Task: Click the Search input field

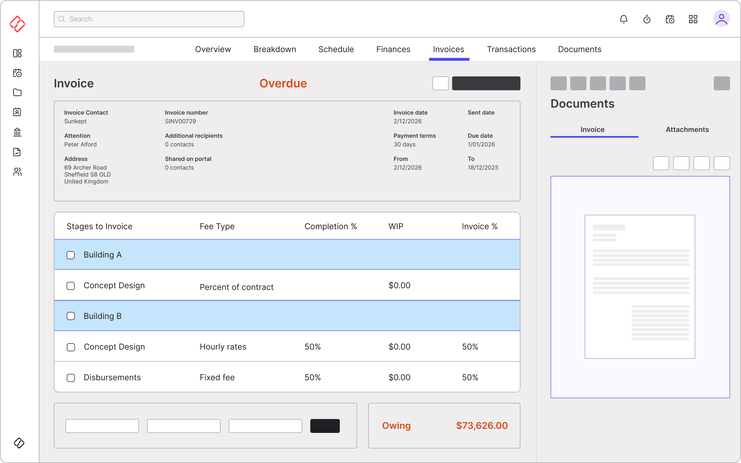Action: point(149,19)
